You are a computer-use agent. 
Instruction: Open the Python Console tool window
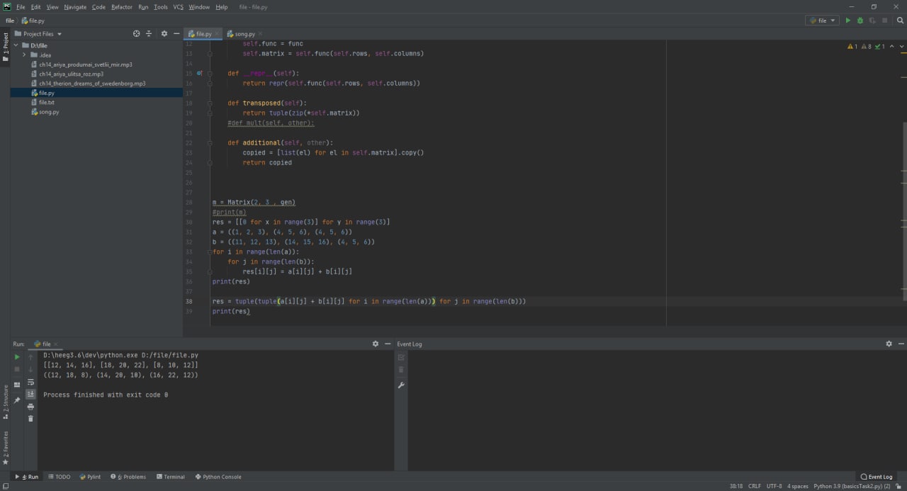pyautogui.click(x=218, y=477)
